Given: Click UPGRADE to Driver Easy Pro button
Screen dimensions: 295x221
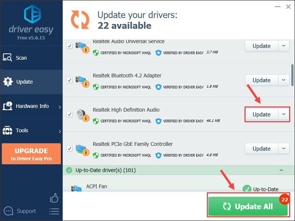Looking at the screenshot, I should click(x=31, y=154).
